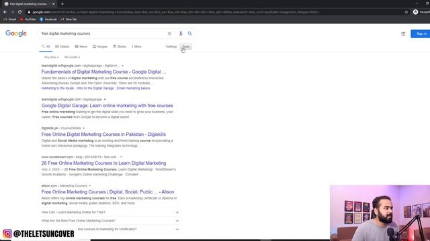Viewport: 430px width, 241px height.
Task: Click the search query text field
Action: pos(103,33)
